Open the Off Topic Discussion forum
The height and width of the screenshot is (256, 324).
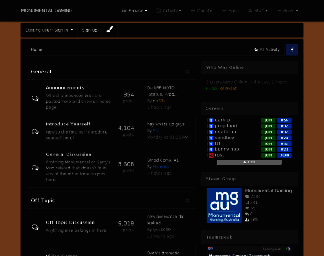click(70, 222)
